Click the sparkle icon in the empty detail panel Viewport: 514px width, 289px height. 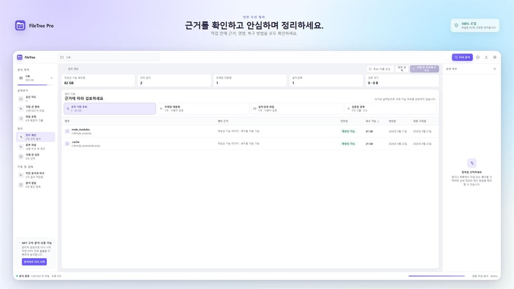(472, 163)
